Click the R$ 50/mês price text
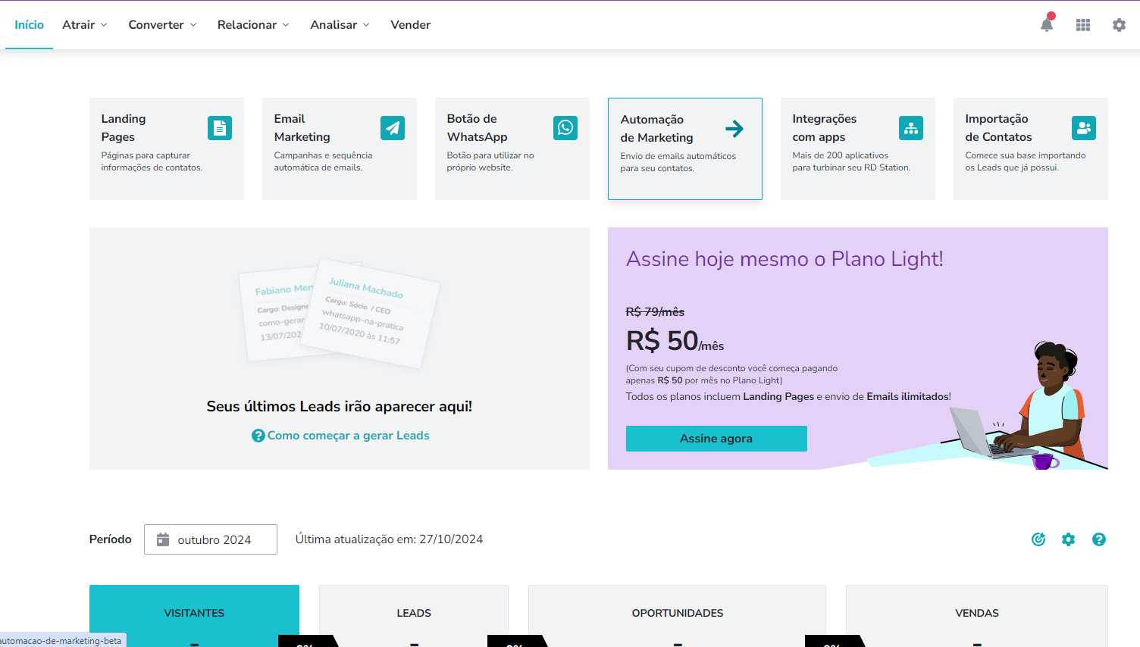The height and width of the screenshot is (647, 1140). [675, 341]
